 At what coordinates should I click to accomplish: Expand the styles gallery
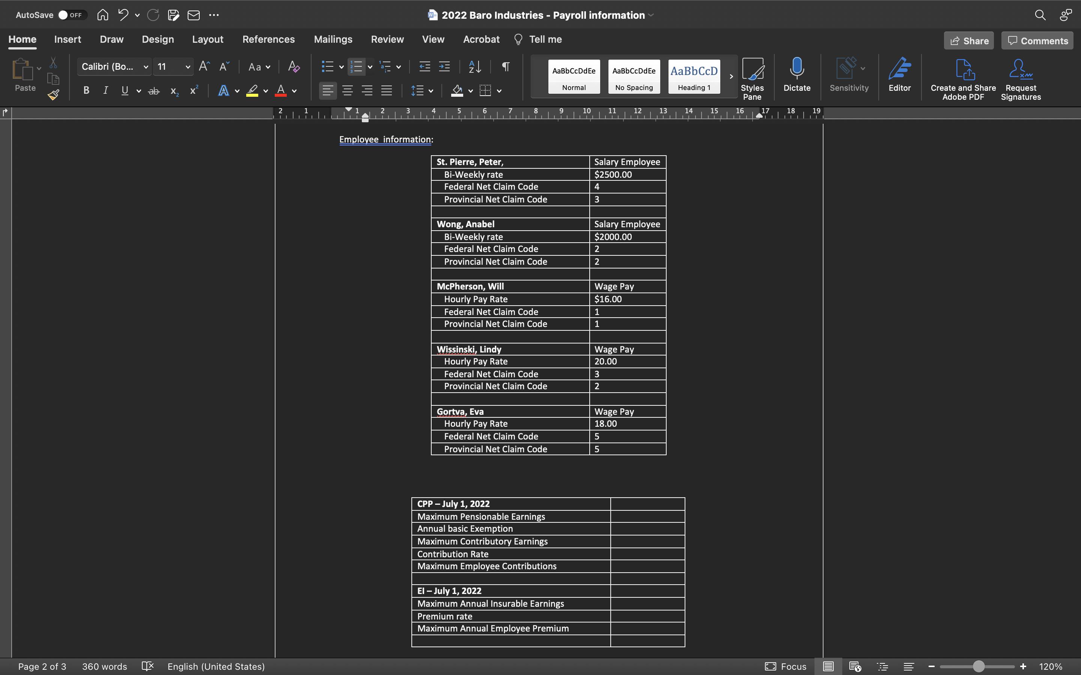[731, 76]
